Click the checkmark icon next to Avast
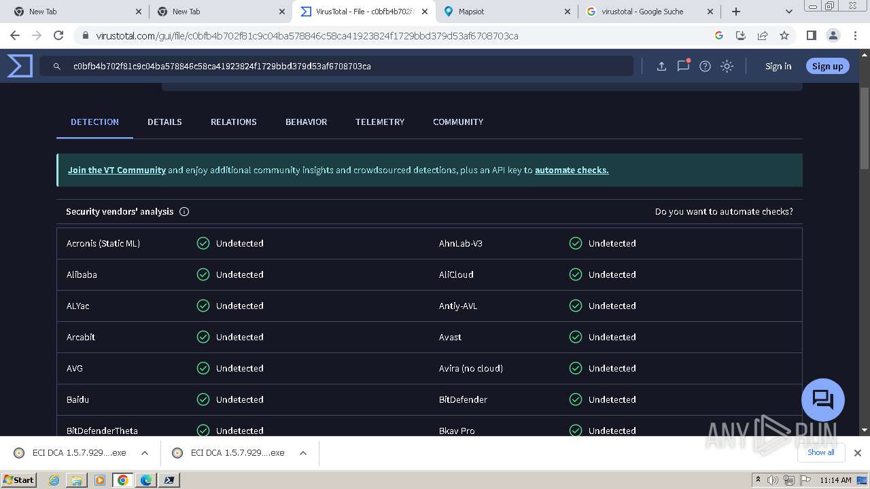 tap(576, 337)
